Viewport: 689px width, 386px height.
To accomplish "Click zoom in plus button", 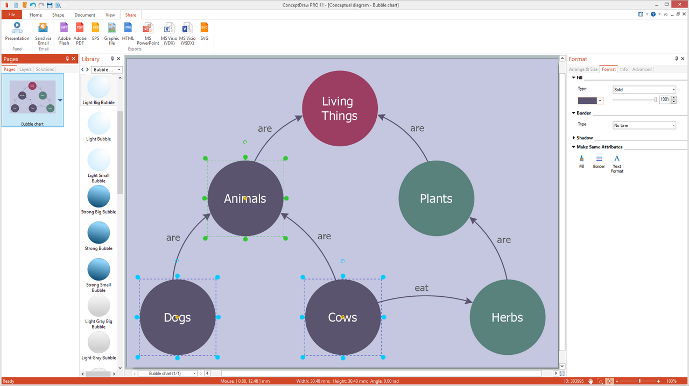I will point(658,381).
